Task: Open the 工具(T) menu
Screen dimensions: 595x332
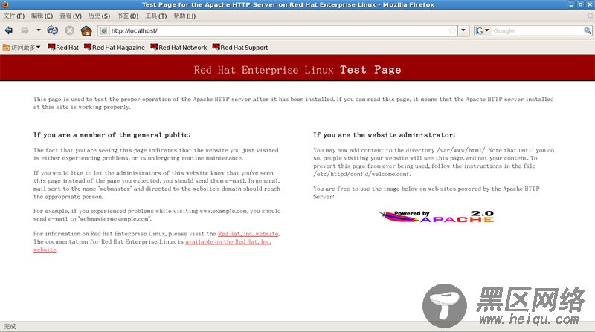Action: tap(156, 16)
